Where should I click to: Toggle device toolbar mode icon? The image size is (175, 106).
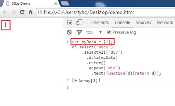[x=79, y=22]
